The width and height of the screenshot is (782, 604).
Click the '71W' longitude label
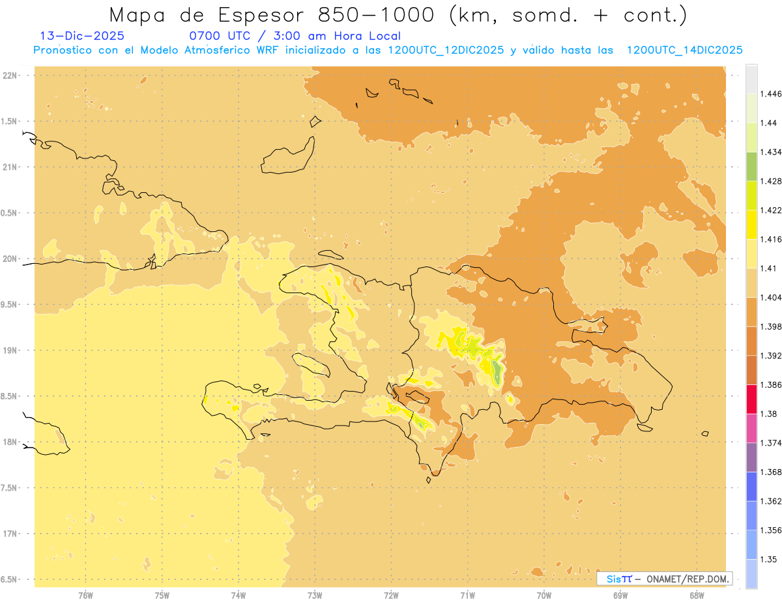(x=467, y=595)
